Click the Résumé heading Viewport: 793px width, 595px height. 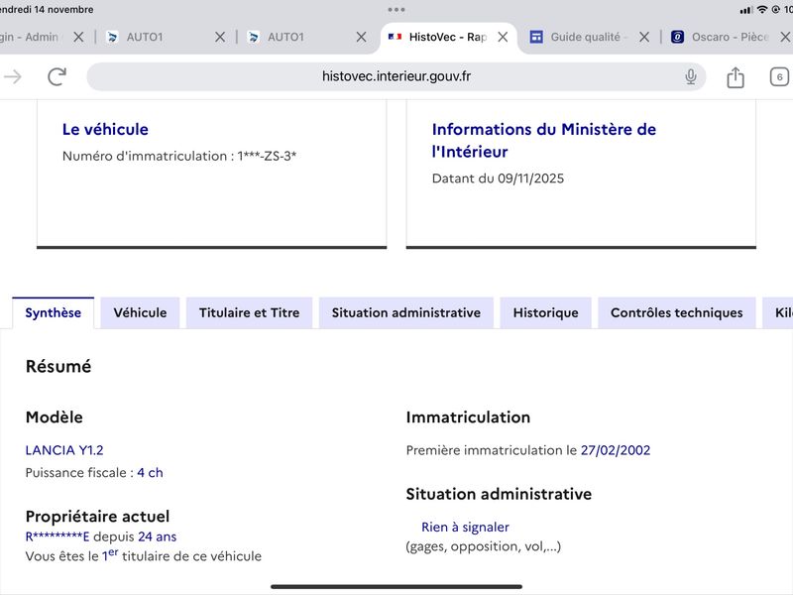[x=58, y=366]
